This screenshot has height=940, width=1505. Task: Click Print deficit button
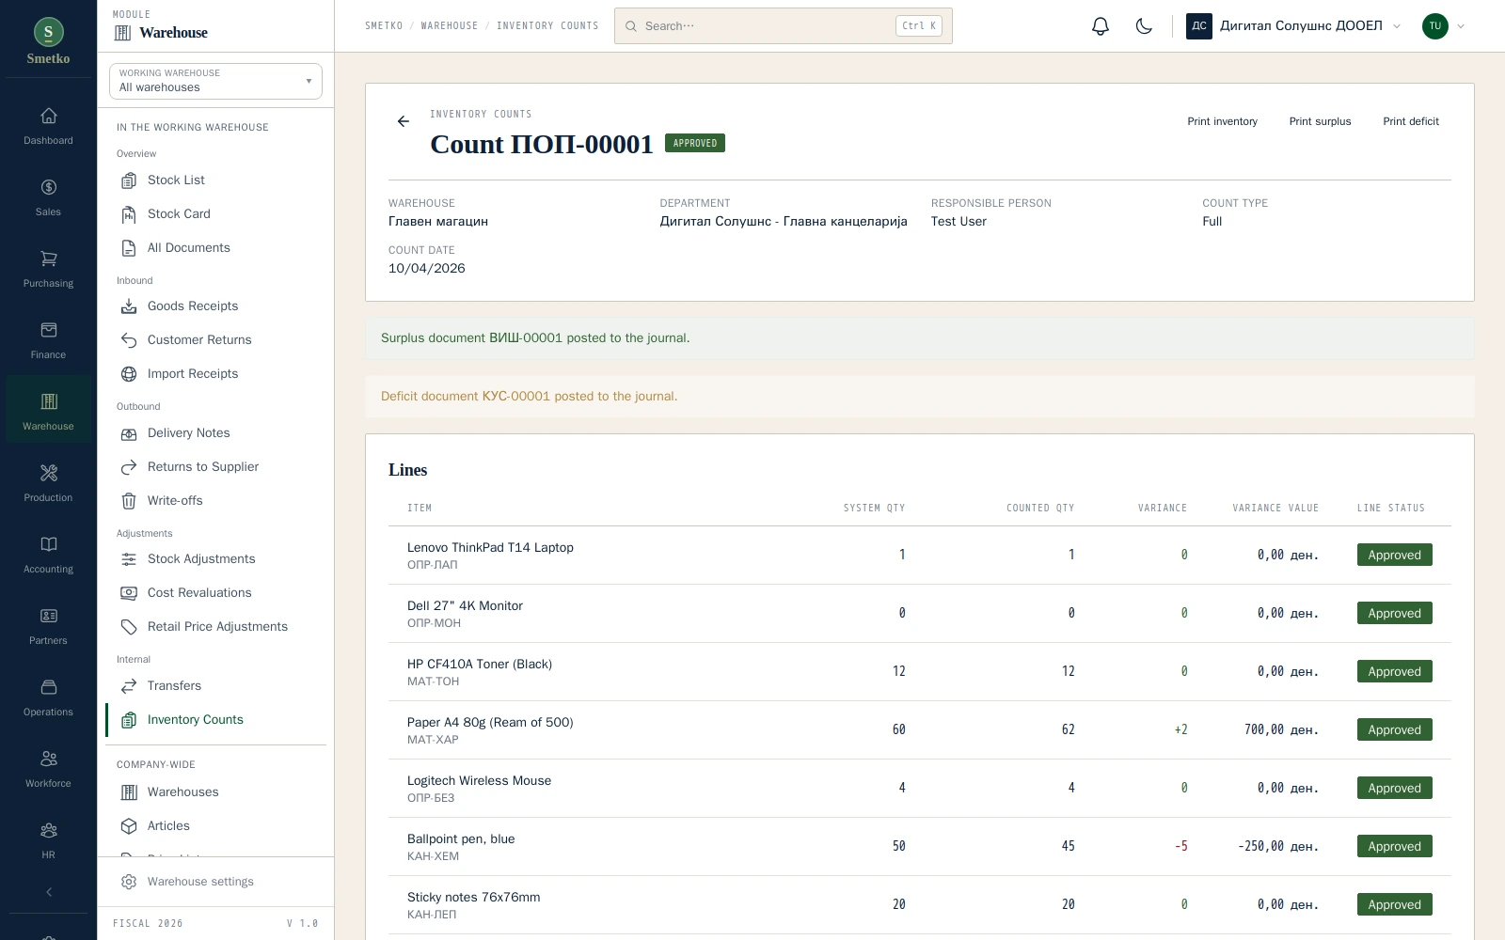pyautogui.click(x=1411, y=121)
